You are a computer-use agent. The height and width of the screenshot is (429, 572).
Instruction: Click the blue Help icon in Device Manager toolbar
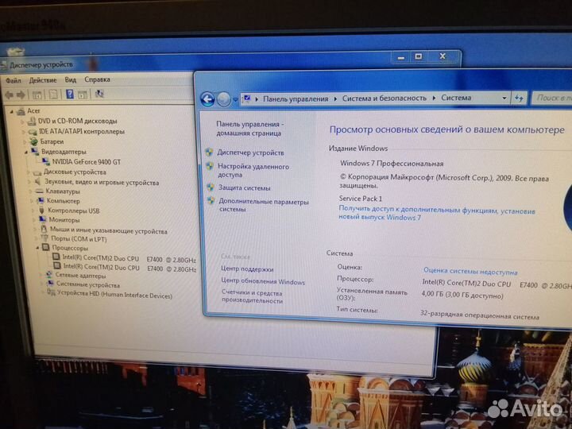click(70, 94)
